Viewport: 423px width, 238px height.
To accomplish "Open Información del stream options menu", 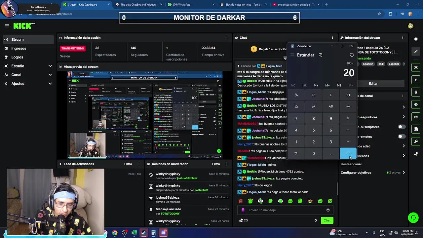I will (x=403, y=38).
